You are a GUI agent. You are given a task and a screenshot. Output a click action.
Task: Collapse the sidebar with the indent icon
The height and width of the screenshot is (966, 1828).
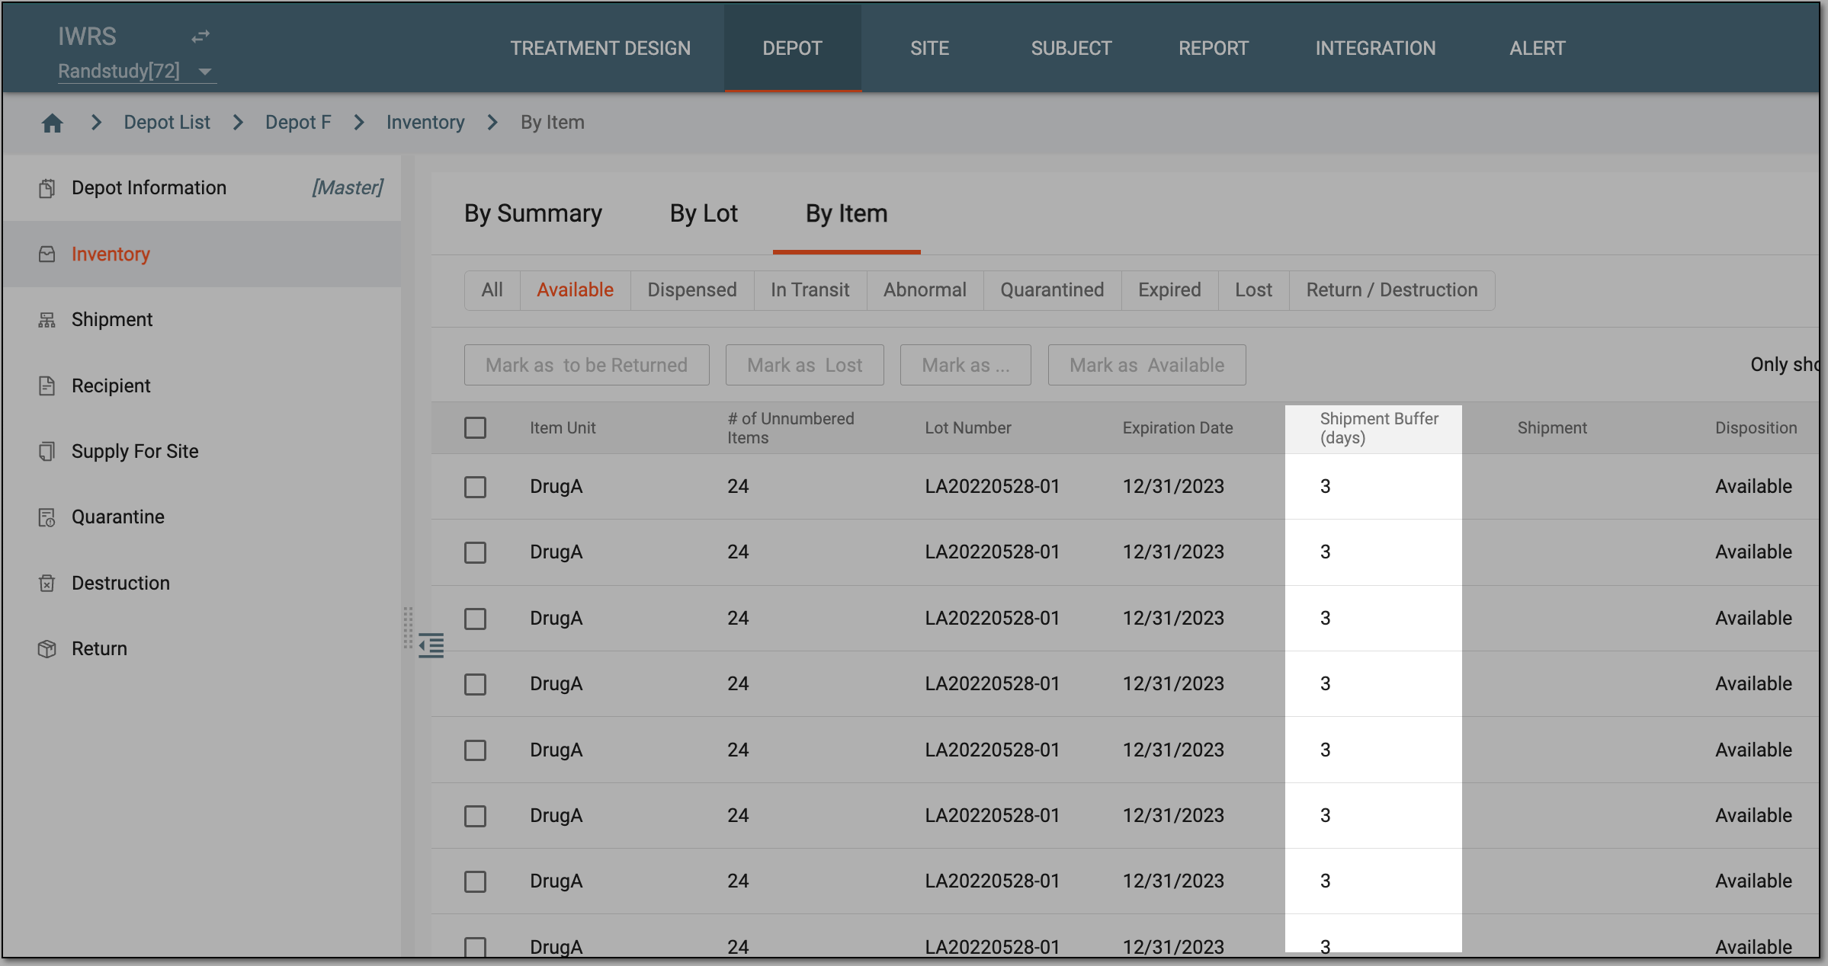pyautogui.click(x=431, y=645)
